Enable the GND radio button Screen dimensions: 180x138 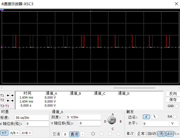(x=177, y=106)
